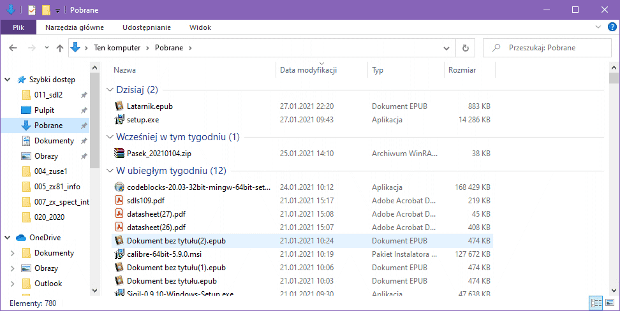Expand the OneDrive Dokumenty folder
The height and width of the screenshot is (311, 620).
click(x=12, y=253)
